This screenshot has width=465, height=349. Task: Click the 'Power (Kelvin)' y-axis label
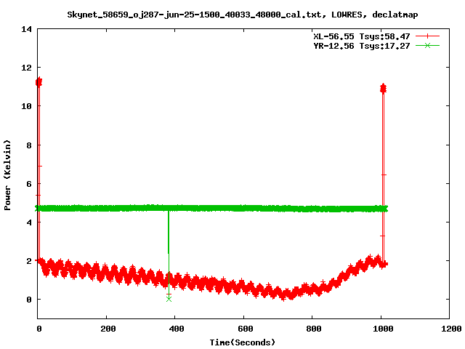point(7,175)
